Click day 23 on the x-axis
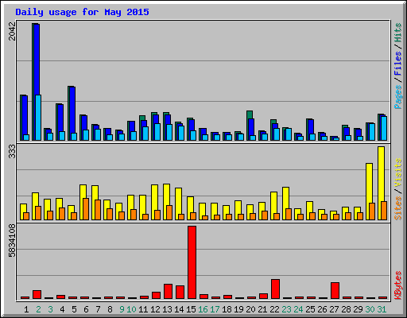The height and width of the screenshot is (318, 407). (286, 309)
